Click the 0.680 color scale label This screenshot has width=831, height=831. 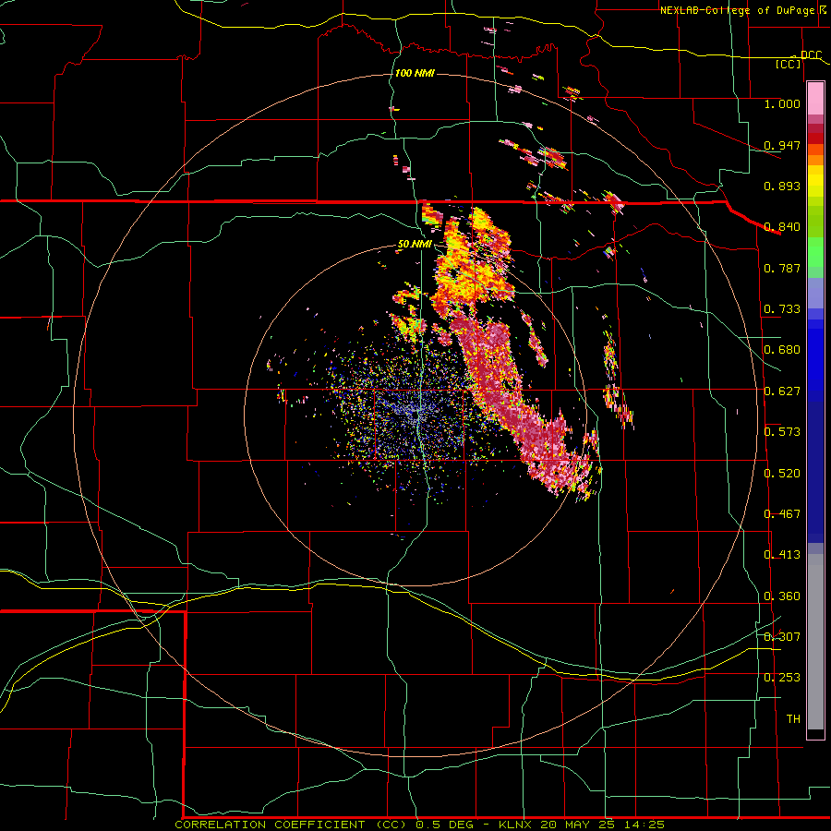coord(782,349)
